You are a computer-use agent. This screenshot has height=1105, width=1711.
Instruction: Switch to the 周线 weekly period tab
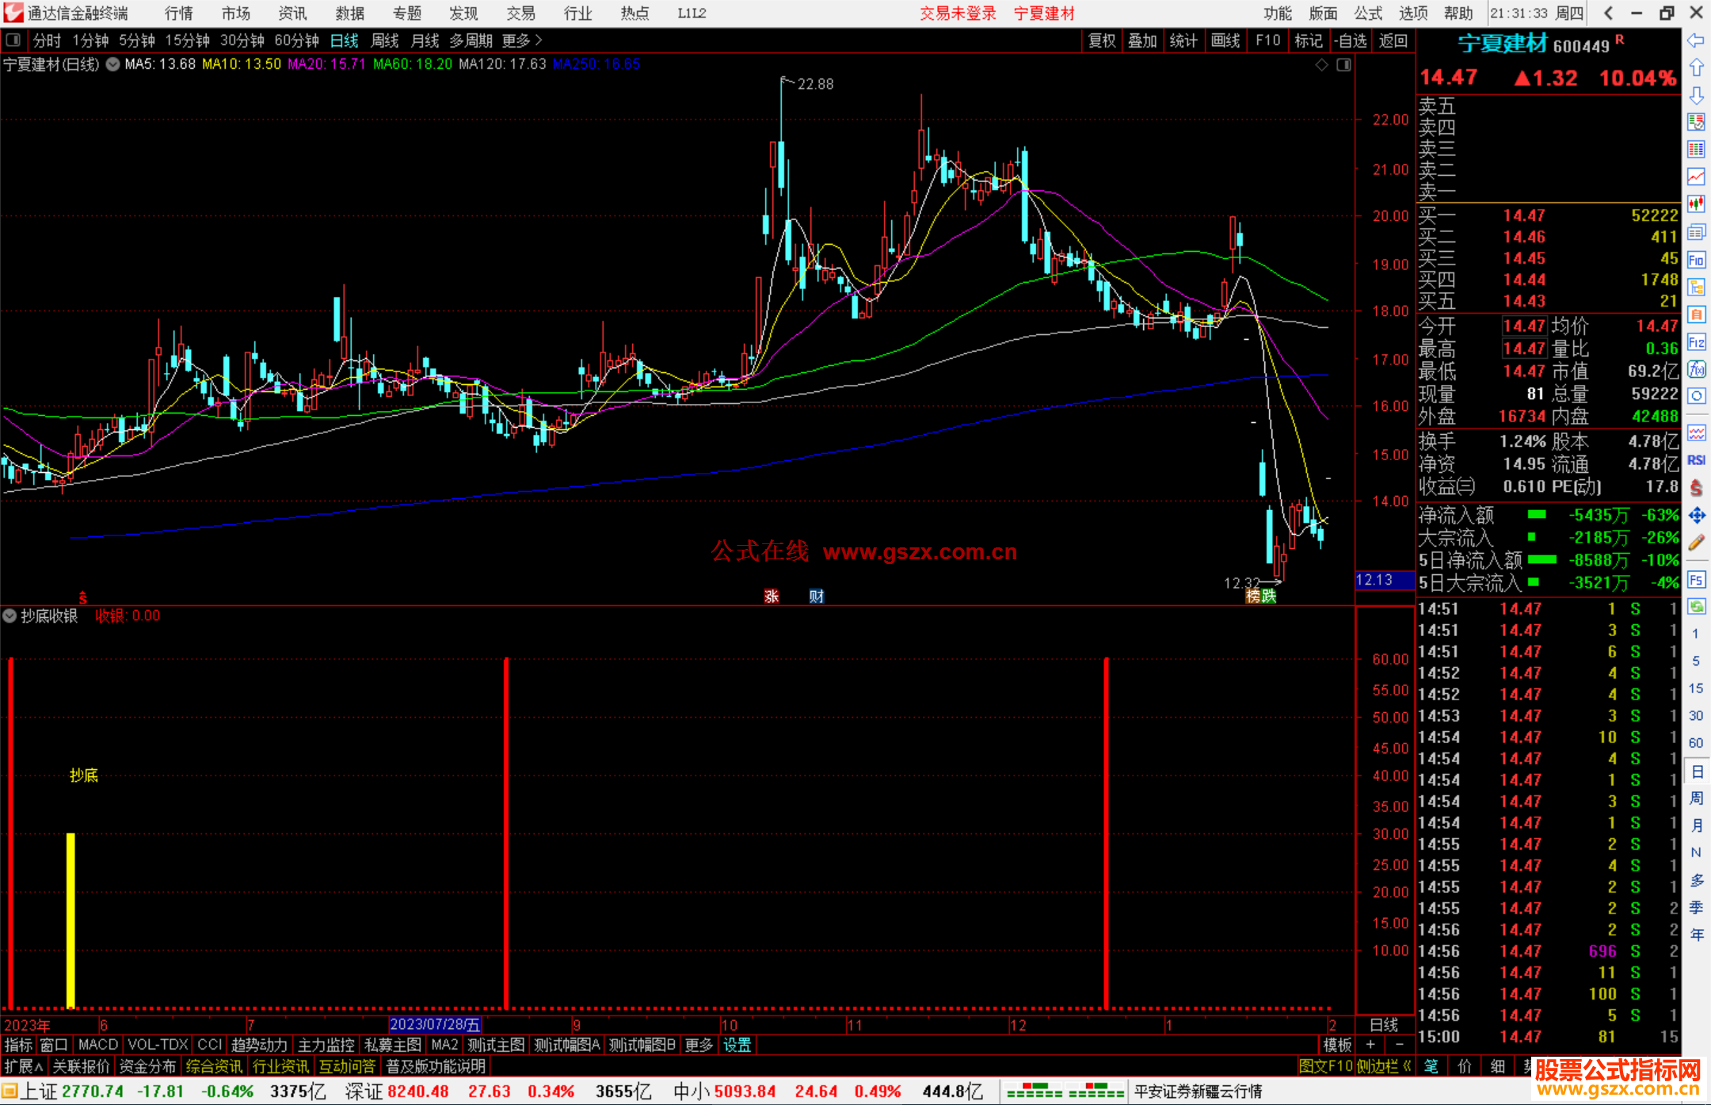pyautogui.click(x=385, y=40)
